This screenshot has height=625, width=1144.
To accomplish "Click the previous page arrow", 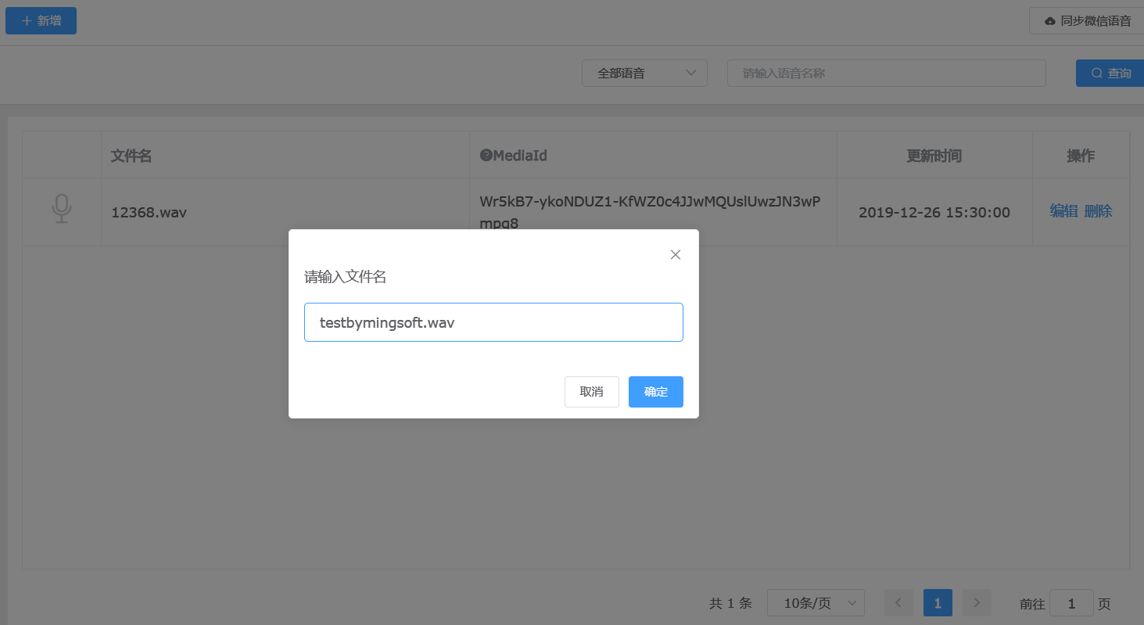I will [x=898, y=603].
